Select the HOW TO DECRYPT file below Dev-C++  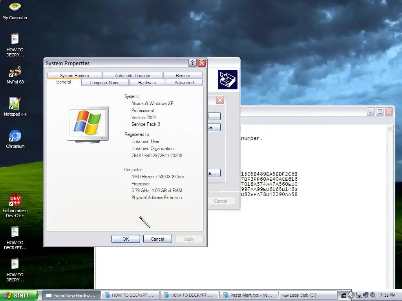pyautogui.click(x=15, y=238)
